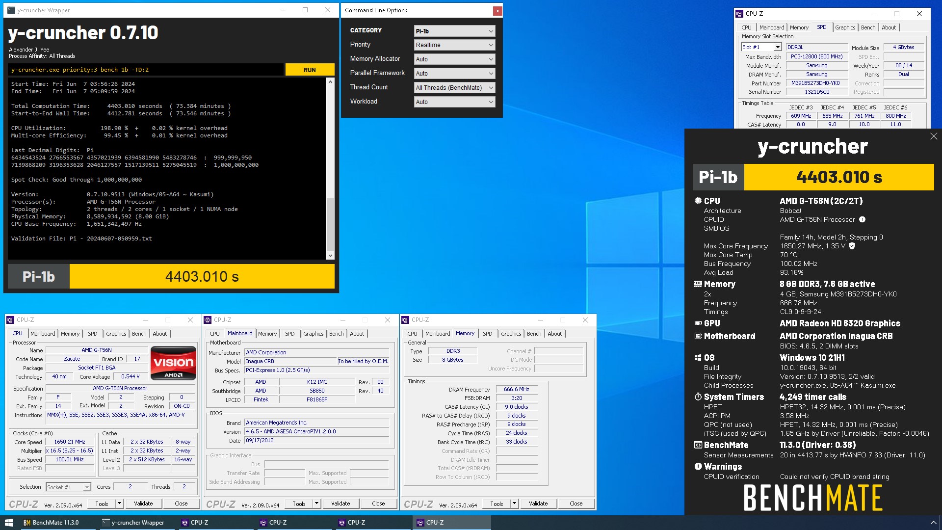The height and width of the screenshot is (530, 942).
Task: Click BIOS version 4.6.5 AMD AGESA field
Action: 317,431
